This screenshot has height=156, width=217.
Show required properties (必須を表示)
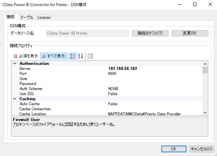26,56
